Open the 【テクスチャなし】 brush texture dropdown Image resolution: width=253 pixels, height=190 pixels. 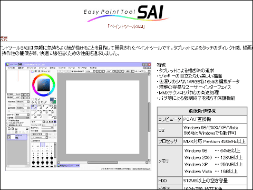[40, 137]
